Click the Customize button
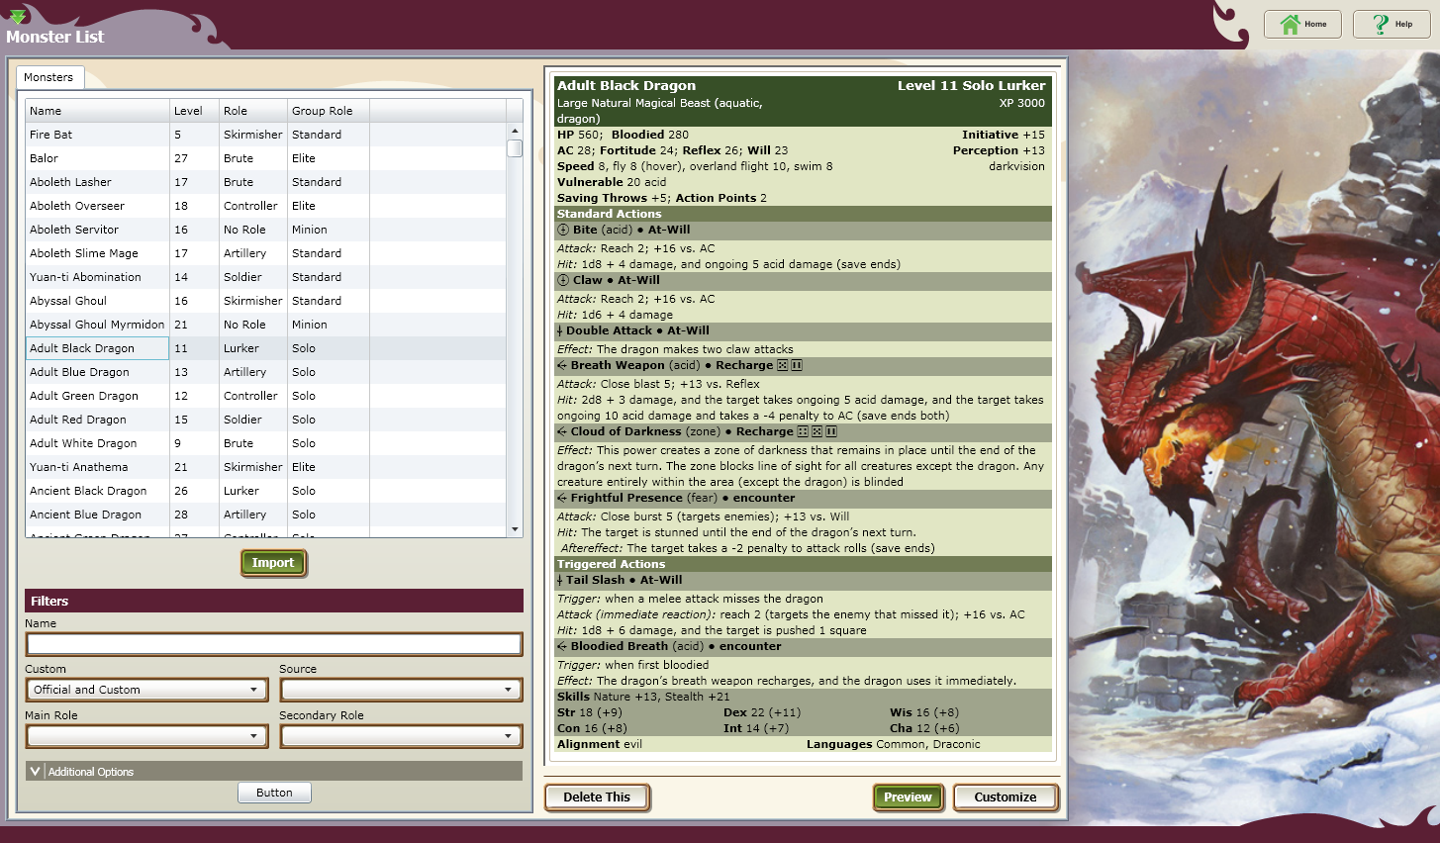The image size is (1440, 843). coord(1006,797)
